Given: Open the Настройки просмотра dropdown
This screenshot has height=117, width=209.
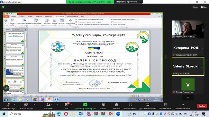Looking at the screenshot, I should point(128,2).
